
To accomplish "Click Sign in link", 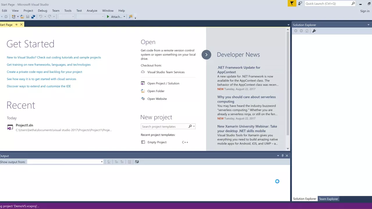I will tap(365, 11).
